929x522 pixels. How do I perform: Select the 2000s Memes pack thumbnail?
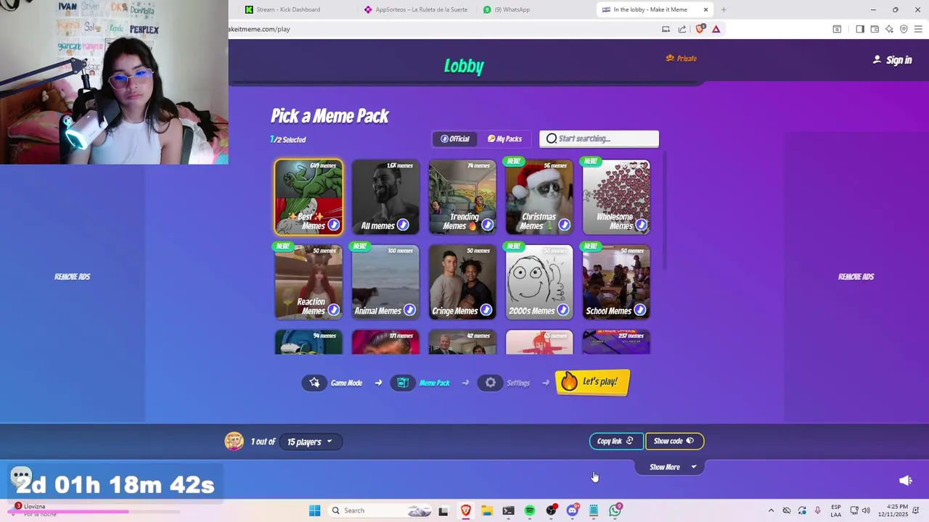coord(539,282)
